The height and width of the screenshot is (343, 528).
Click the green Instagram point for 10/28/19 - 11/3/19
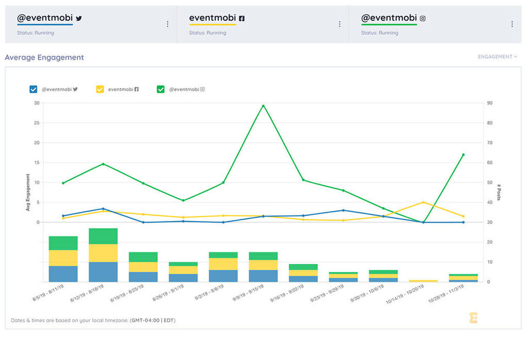coord(463,155)
